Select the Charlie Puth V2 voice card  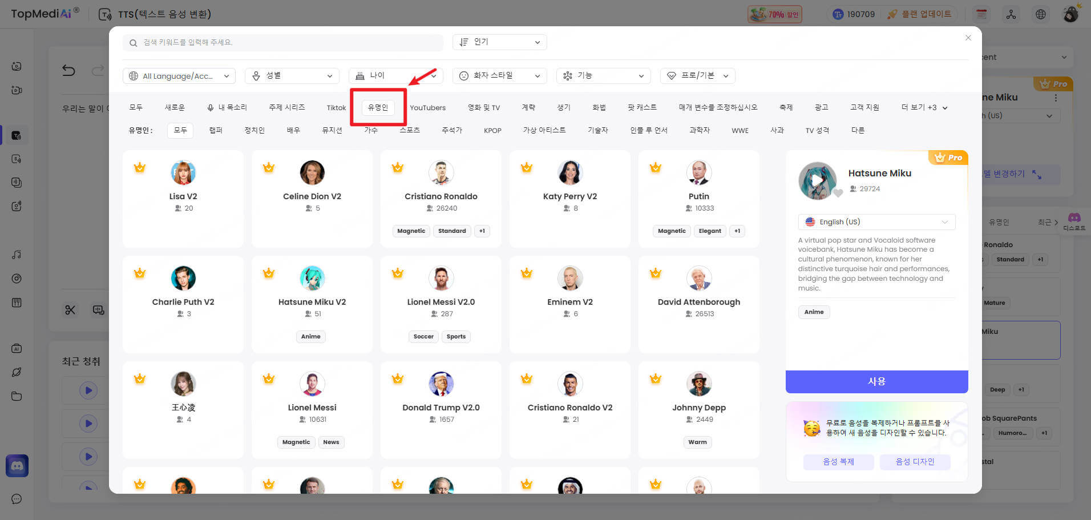183,304
